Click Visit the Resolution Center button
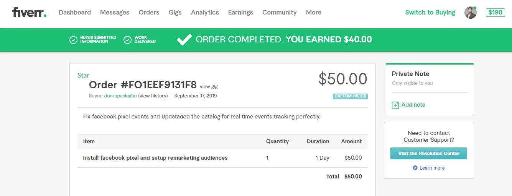This screenshot has width=512, height=196. click(x=428, y=153)
